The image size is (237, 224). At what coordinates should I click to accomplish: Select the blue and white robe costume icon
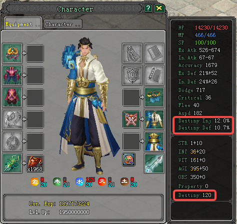point(154,119)
